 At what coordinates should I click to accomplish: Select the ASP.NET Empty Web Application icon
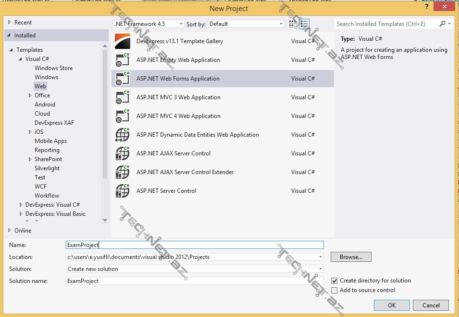tap(123, 60)
